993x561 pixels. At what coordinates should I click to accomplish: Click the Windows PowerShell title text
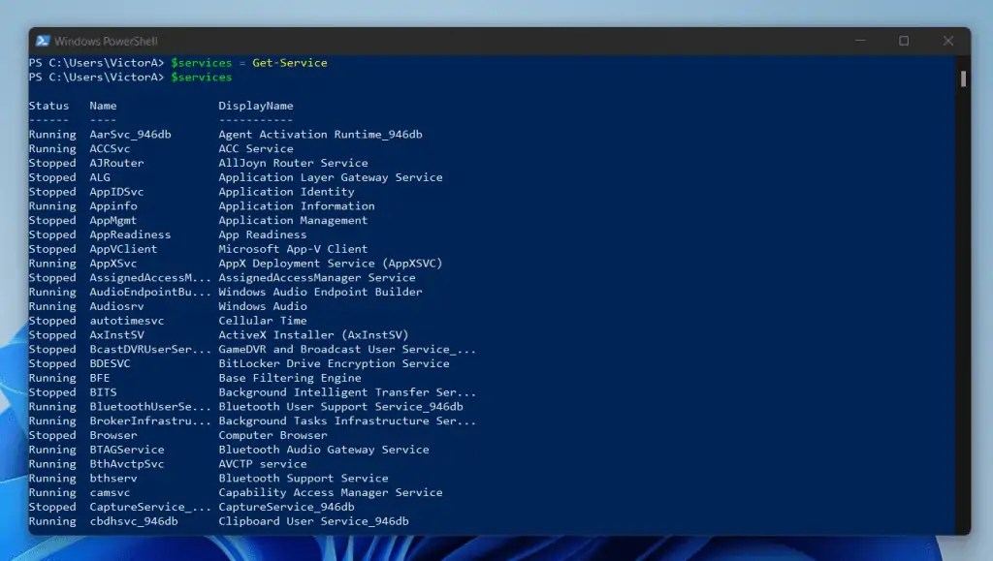point(107,41)
